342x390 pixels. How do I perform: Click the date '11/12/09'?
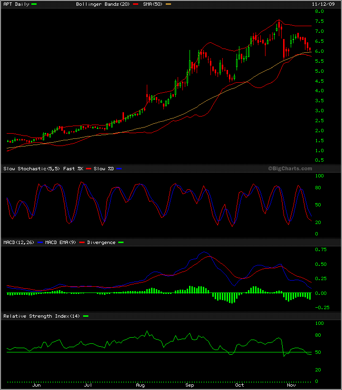tap(323, 4)
